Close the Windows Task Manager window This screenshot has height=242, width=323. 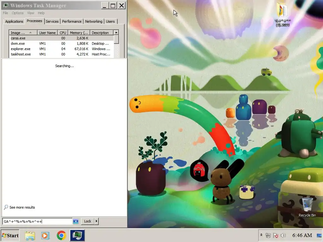coord(121,6)
